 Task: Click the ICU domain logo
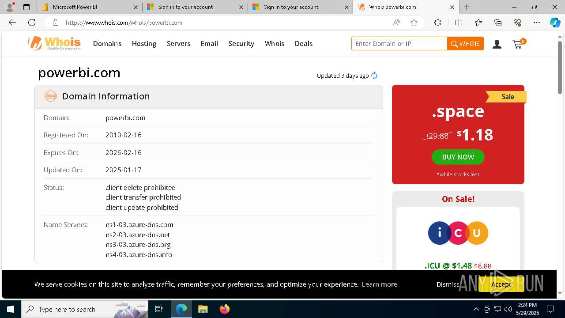coord(458,233)
